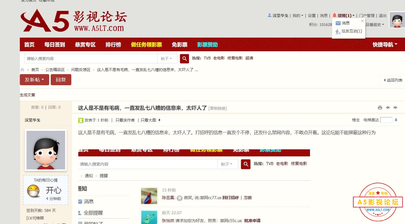Click 积分: 101628 text
This screenshot has height=224, width=405.
click(x=321, y=24)
